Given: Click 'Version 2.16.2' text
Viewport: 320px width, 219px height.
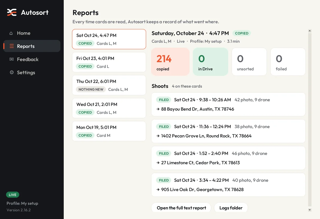Looking at the screenshot, I should tap(19, 210).
